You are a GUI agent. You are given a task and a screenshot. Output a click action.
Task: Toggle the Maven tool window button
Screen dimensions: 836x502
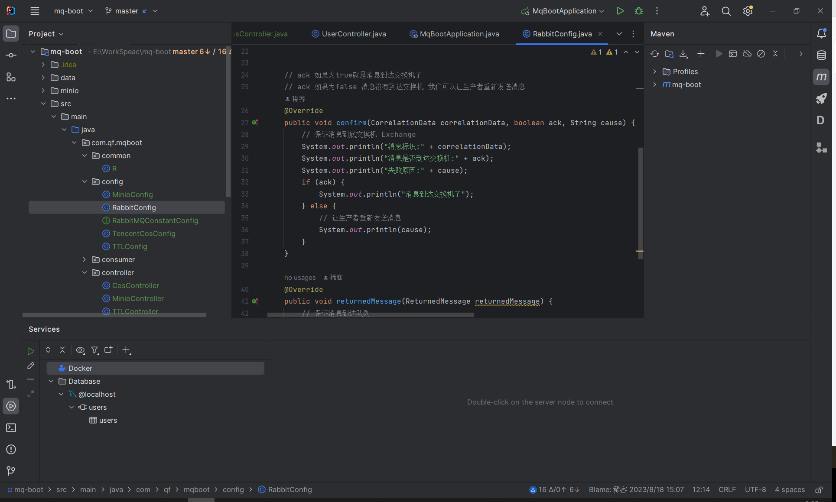(x=821, y=77)
